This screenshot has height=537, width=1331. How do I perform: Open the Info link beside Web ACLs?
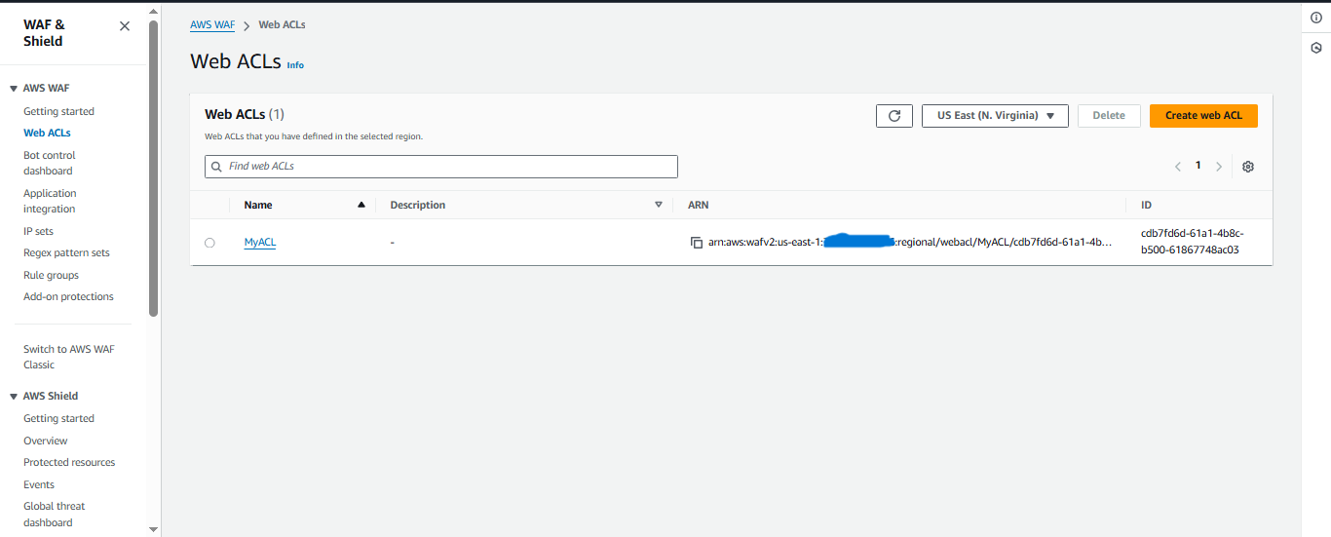click(295, 65)
